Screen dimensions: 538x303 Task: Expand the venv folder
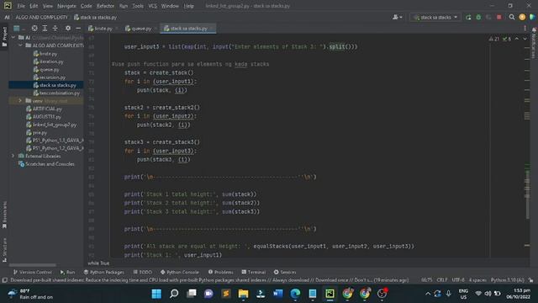click(20, 101)
